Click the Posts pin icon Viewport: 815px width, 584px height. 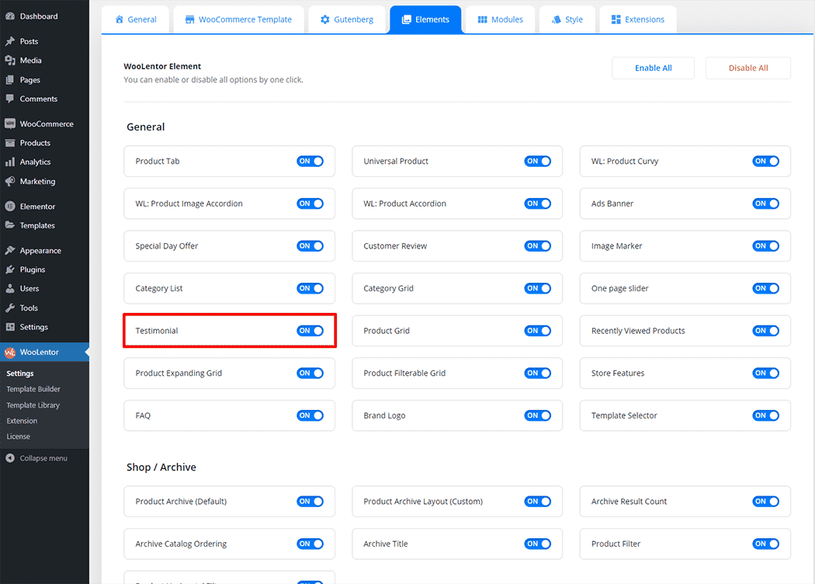click(x=10, y=41)
